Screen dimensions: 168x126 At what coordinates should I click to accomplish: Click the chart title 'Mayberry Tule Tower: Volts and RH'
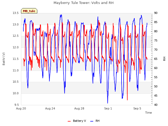(x=83, y=3)
